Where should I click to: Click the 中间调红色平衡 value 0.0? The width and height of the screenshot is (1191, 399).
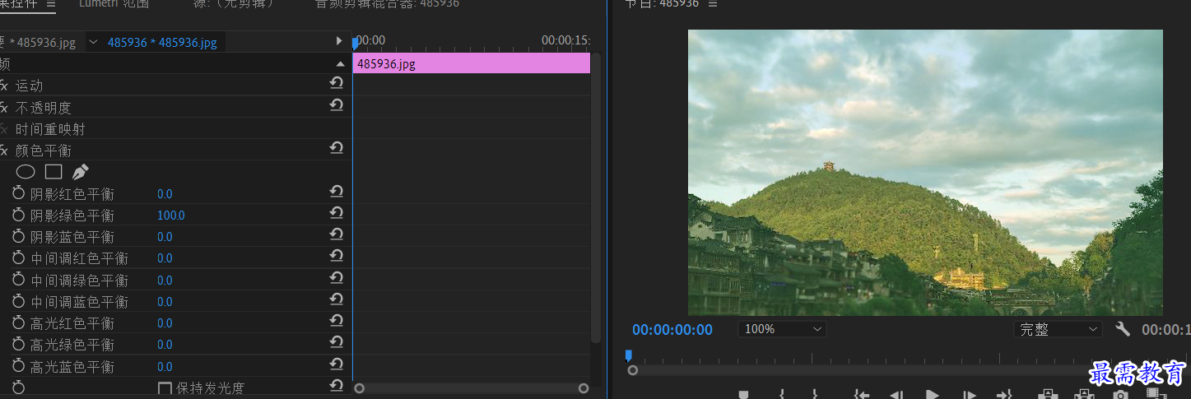point(165,258)
